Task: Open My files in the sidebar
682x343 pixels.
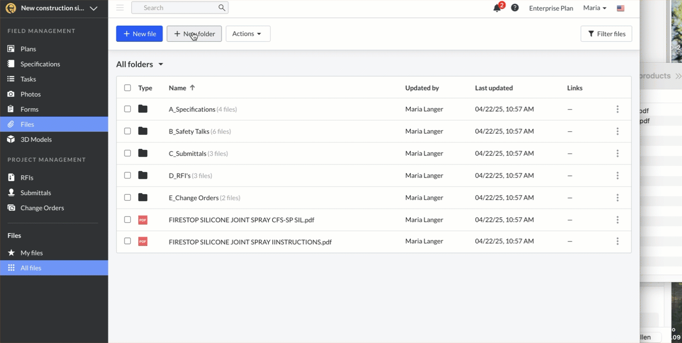Action: [31, 253]
